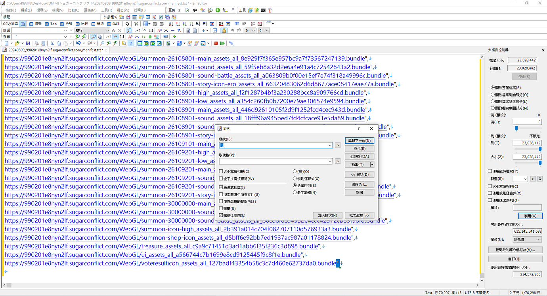The height and width of the screenshot is (296, 547).
Task: Click the Save icon on the toolbar
Action: pos(28,43)
